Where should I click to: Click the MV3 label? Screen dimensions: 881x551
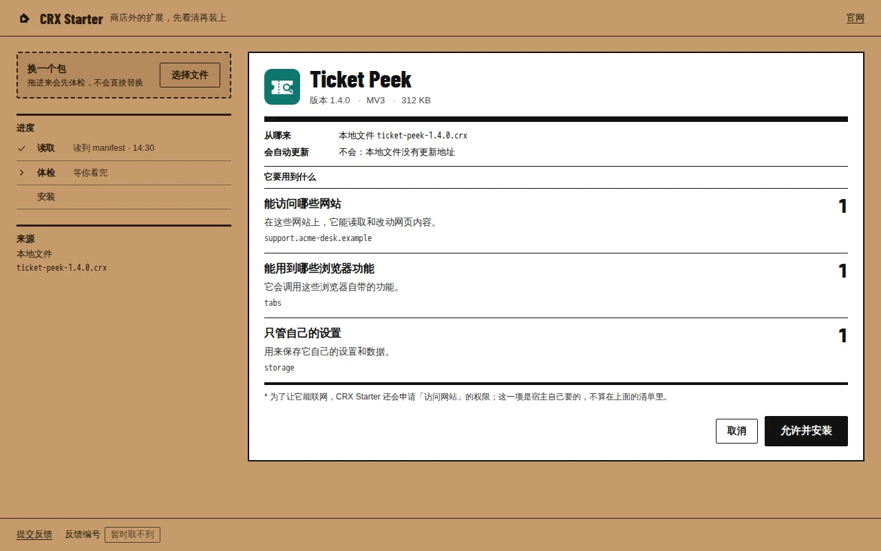[x=376, y=101]
